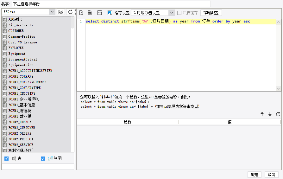Click the icon beside EquipmentDict
The width and height of the screenshot is (283, 179).
[5, 65]
